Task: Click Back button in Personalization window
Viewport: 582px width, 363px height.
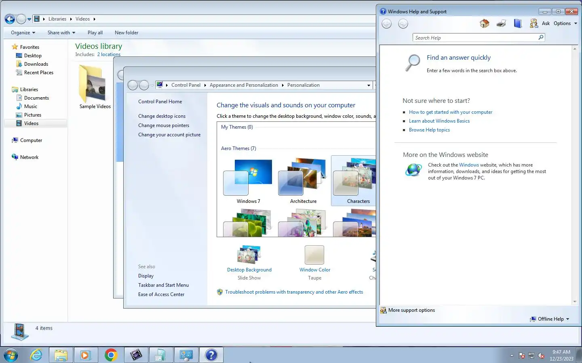Action: pyautogui.click(x=133, y=85)
